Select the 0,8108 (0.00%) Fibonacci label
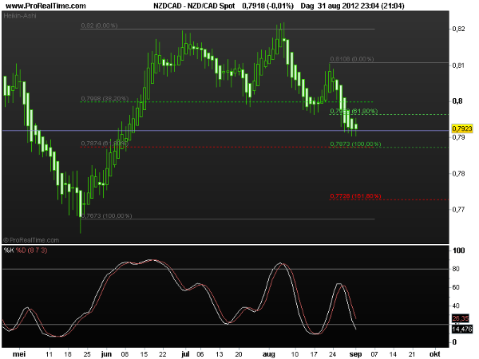This screenshot has height=359, width=479. [x=351, y=59]
